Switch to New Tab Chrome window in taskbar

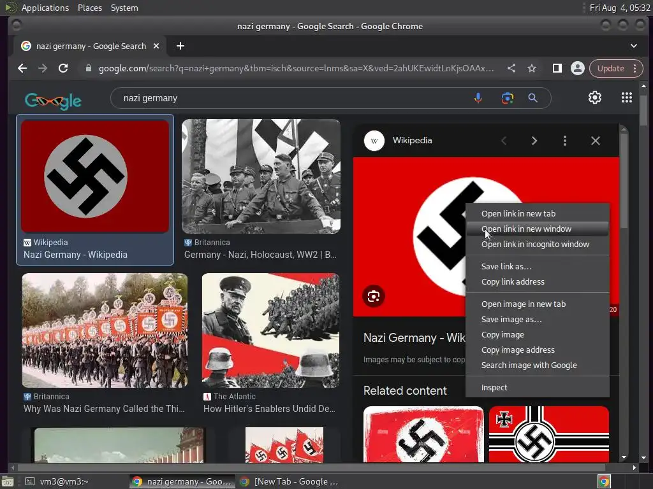tap(289, 481)
